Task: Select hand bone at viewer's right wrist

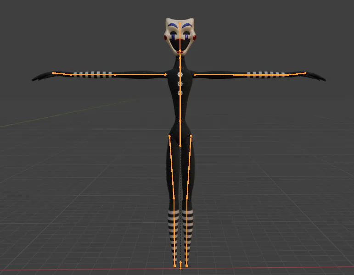Action: (x=297, y=74)
